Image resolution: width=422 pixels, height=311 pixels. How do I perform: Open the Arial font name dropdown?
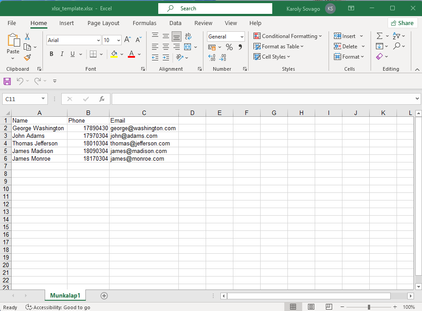[98, 40]
